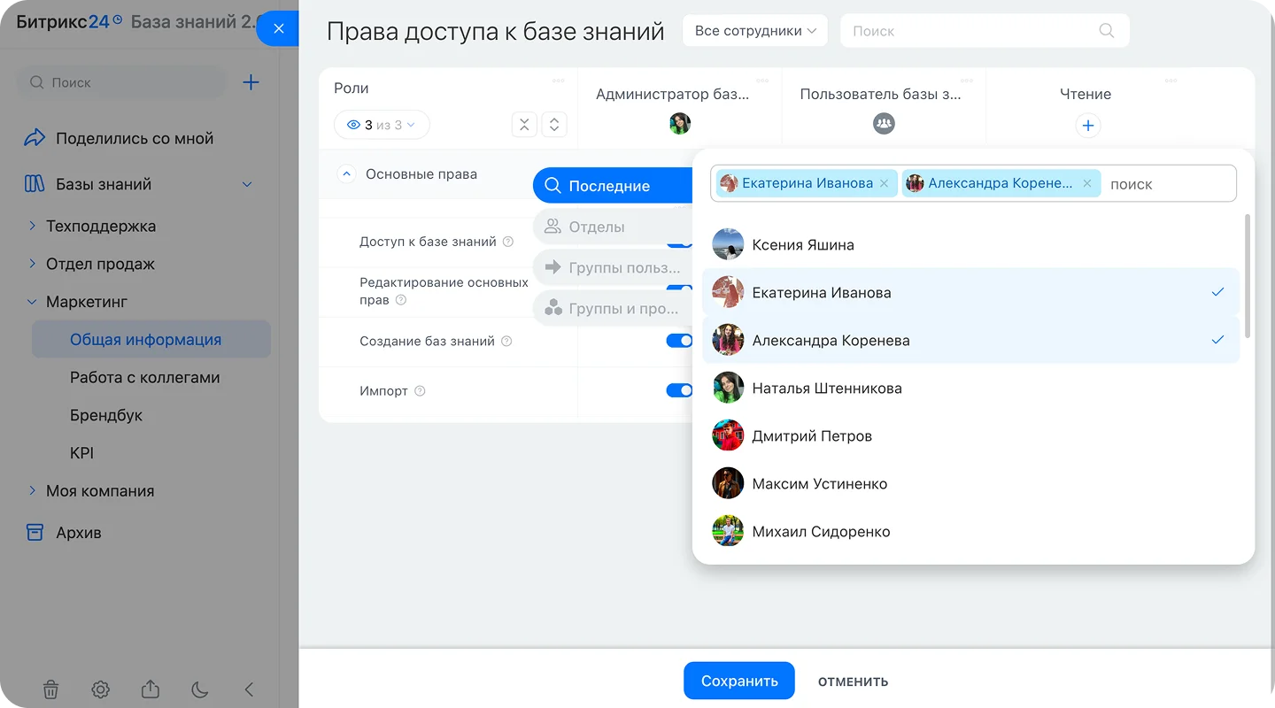This screenshot has height=708, width=1275.
Task: Open Поделились со мной section
Action: 119,138
